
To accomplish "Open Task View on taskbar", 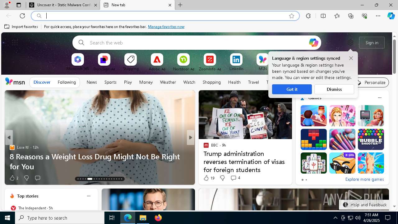I will [112, 218].
